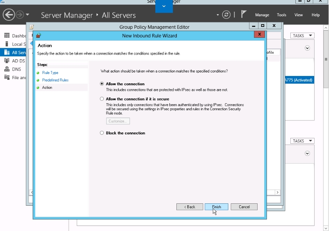Open File and Storage Services icon

(7, 78)
